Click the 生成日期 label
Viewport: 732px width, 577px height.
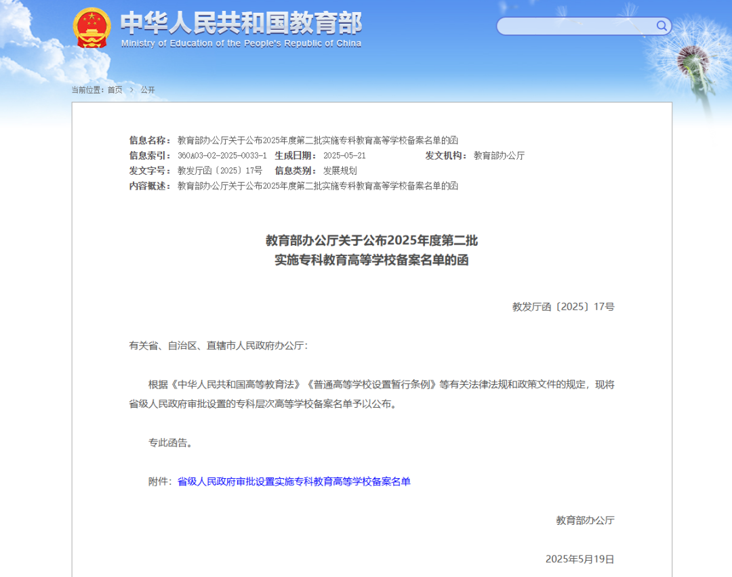[296, 156]
